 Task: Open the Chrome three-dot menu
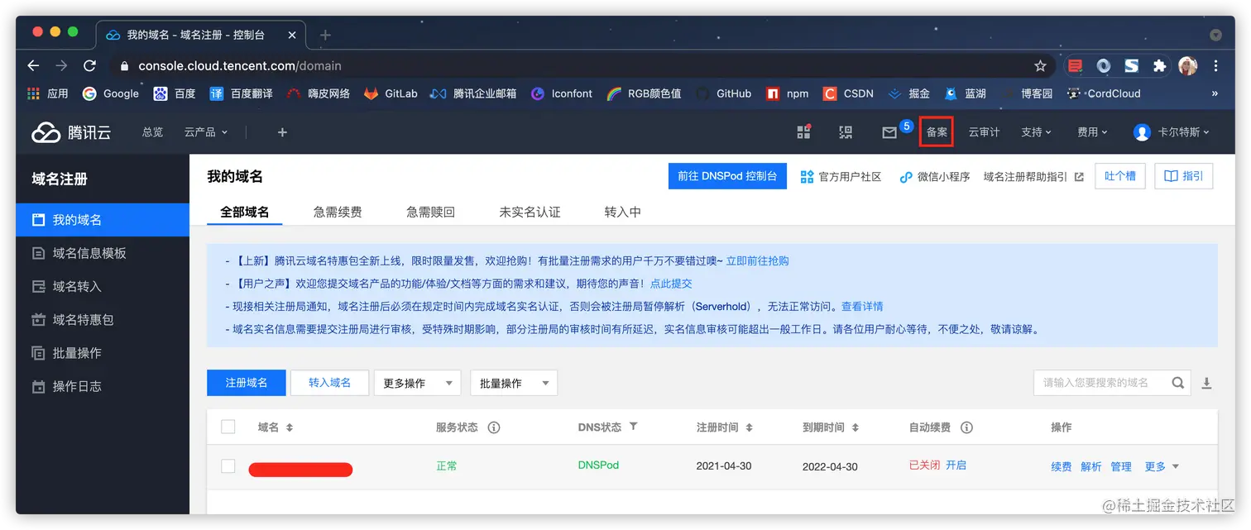1215,65
